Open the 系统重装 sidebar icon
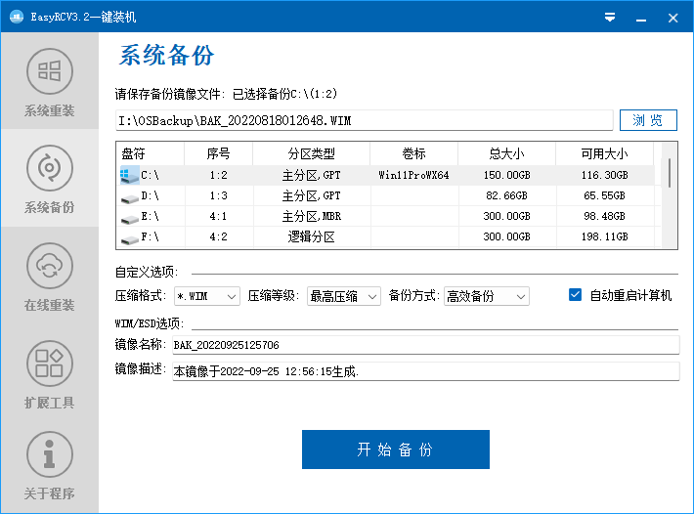The height and width of the screenshot is (514, 694). [x=49, y=72]
